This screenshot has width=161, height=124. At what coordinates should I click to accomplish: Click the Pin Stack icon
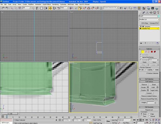coord(141,43)
